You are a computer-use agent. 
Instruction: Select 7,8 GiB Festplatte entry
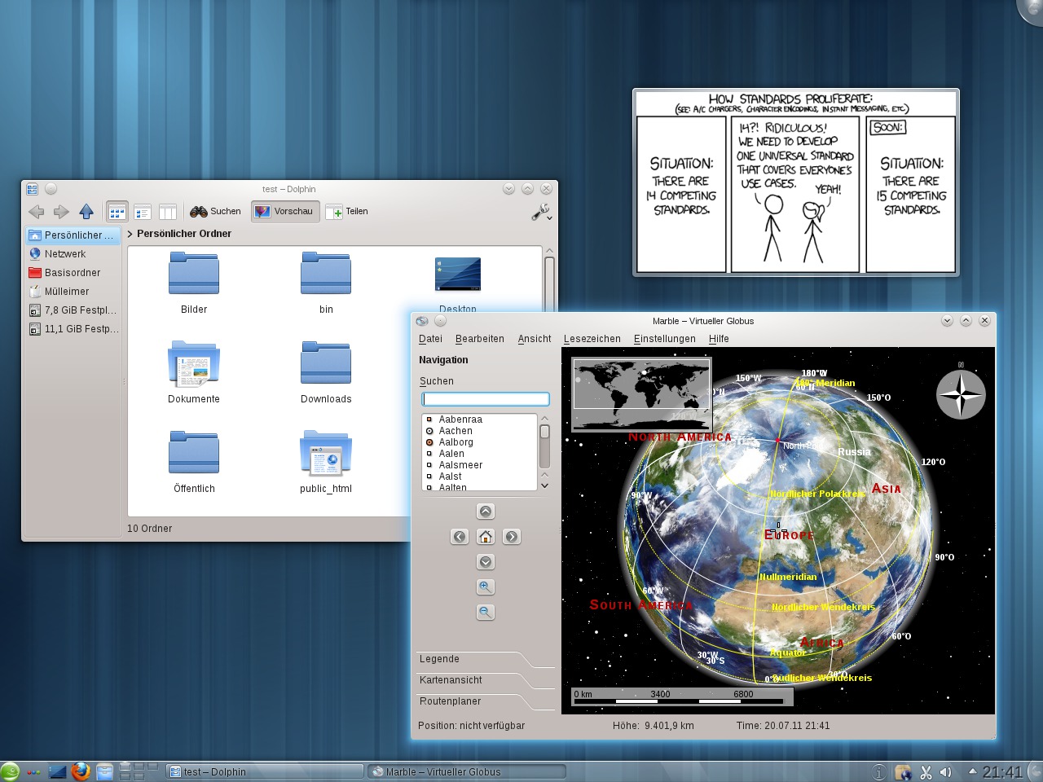click(73, 310)
